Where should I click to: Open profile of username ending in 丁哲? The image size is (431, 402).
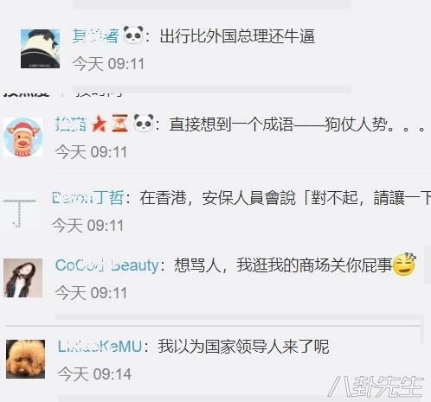(x=88, y=198)
